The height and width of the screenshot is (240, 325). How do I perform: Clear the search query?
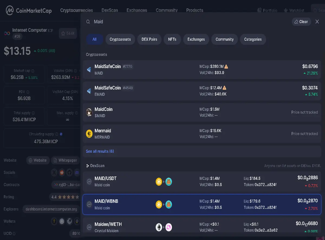(301, 22)
